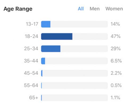The width and height of the screenshot is (126, 104).
Task: Click the 18-24 age label
Action: point(31,36)
